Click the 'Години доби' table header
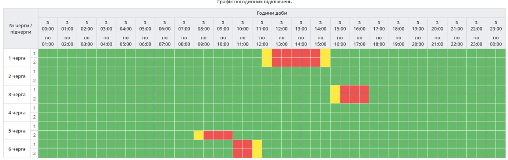Viewport: 508px width, 160px height. (x=272, y=13)
